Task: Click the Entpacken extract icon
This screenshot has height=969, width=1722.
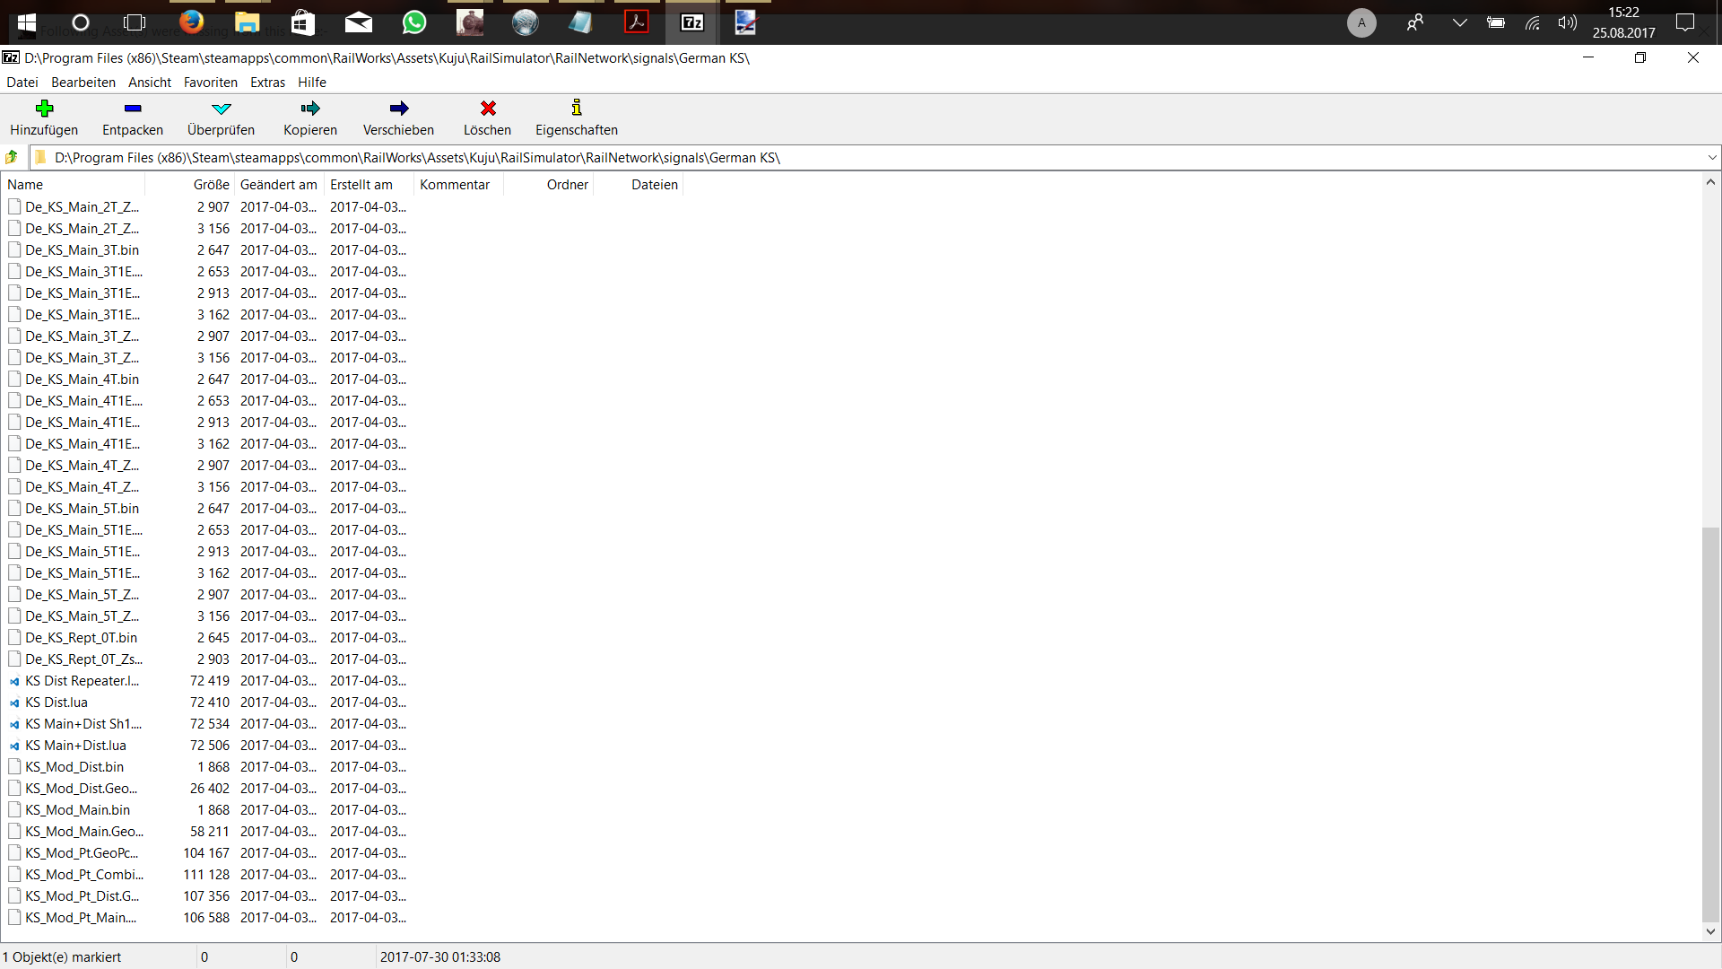Action: pos(133,109)
